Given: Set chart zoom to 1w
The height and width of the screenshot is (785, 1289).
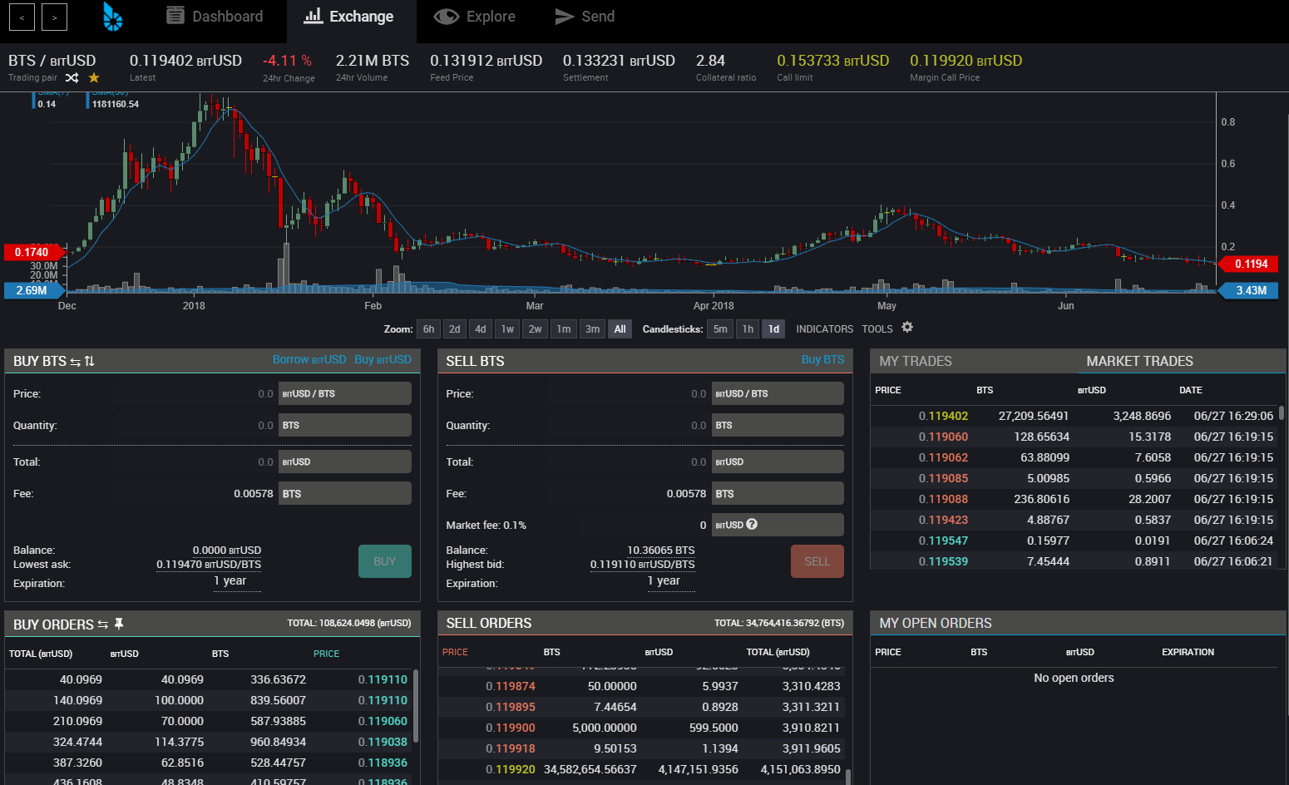Looking at the screenshot, I should (507, 329).
